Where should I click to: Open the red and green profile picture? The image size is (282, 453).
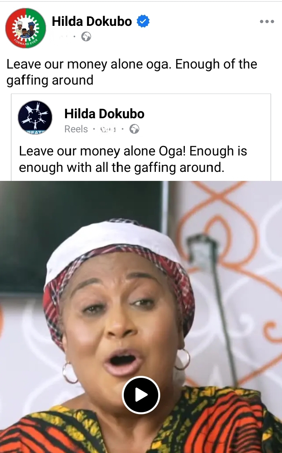point(26,28)
